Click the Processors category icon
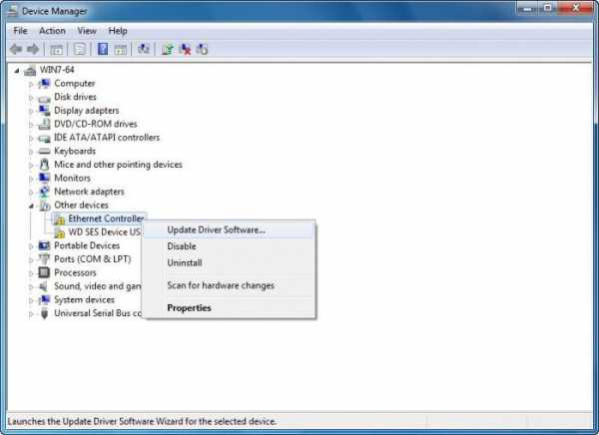 pos(44,272)
